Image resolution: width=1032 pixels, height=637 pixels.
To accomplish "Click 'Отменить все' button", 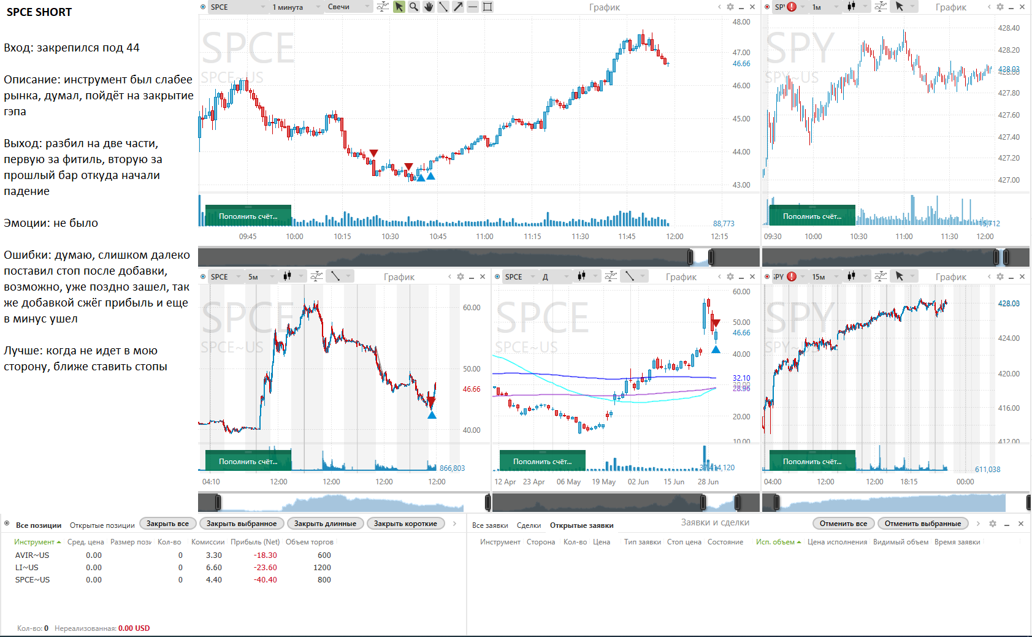I will click(844, 524).
